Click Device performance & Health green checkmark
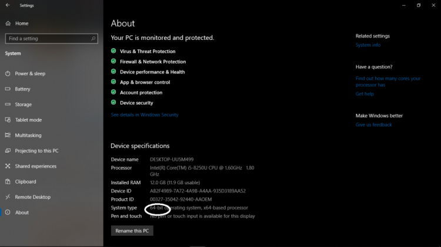Image resolution: width=441 pixels, height=247 pixels. pos(113,72)
